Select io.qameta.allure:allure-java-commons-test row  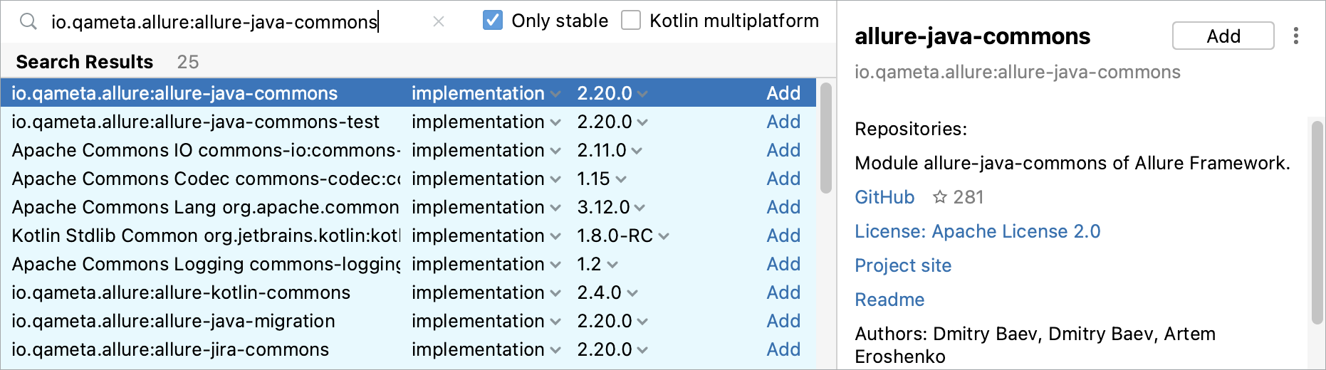[408, 122]
